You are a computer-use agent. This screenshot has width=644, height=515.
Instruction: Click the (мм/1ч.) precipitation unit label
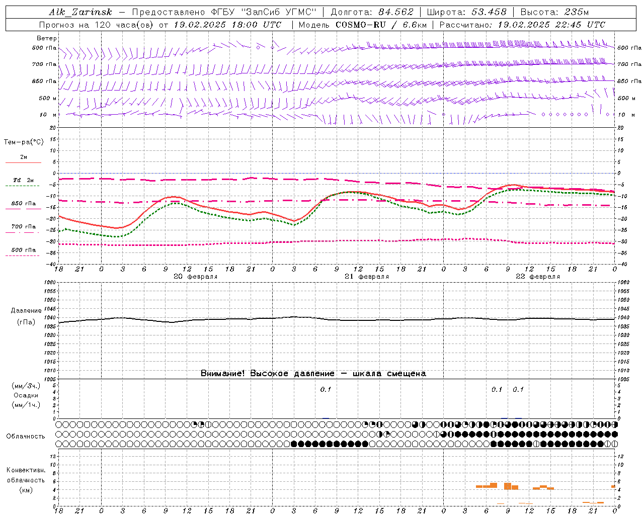click(26, 405)
